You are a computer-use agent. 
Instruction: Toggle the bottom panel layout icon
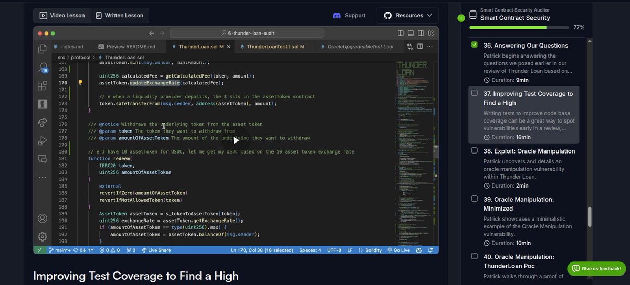(411, 33)
